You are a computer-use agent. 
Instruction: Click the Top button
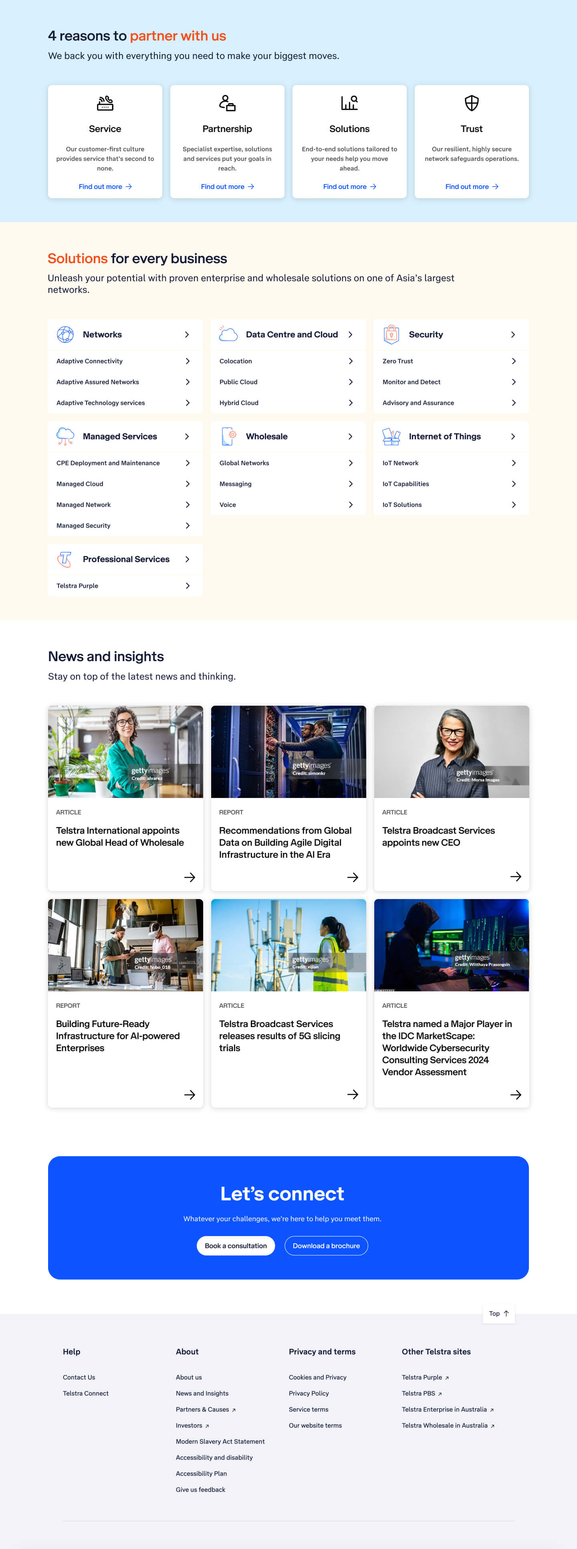coord(499,1314)
